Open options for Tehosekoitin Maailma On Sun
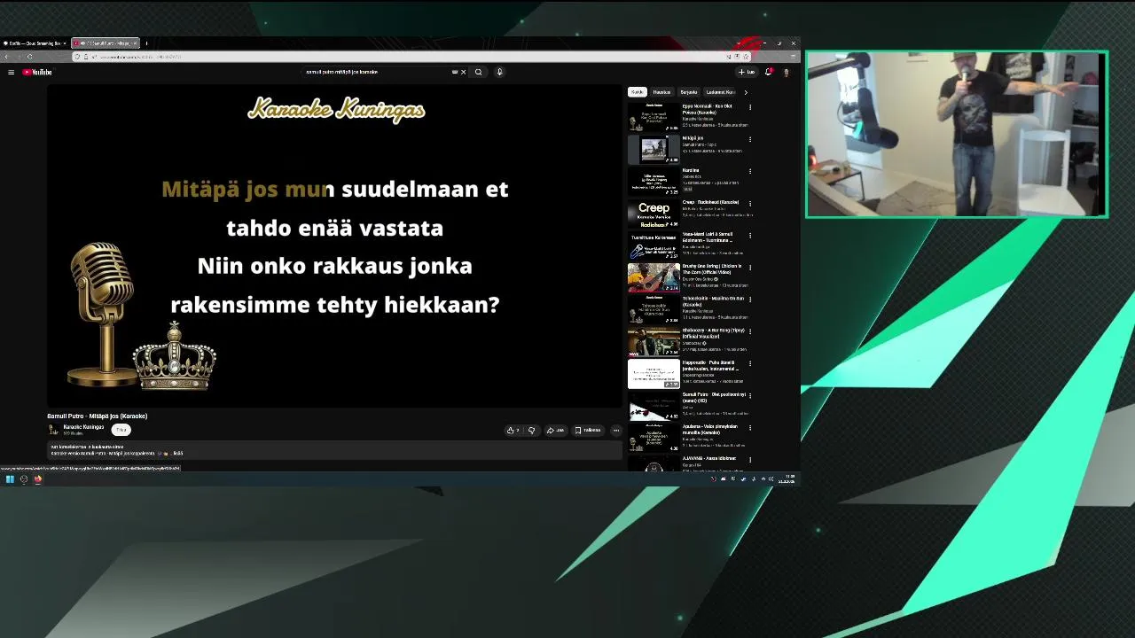The width and height of the screenshot is (1135, 638). tap(750, 300)
